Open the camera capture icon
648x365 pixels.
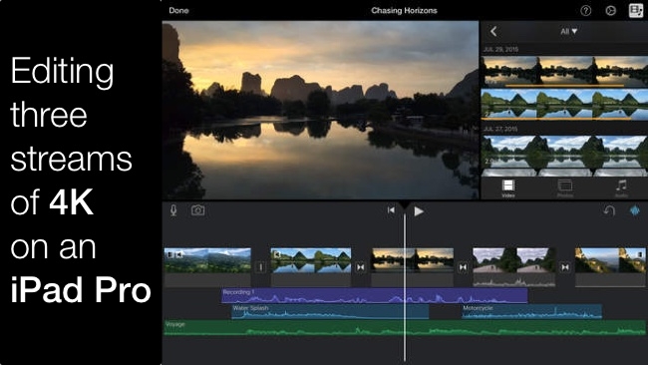coord(198,210)
